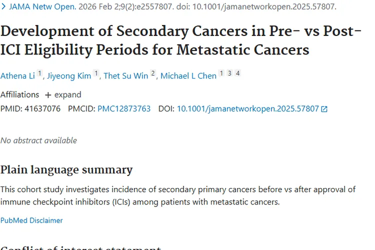Image resolution: width=375 pixels, height=250 pixels.
Task: Open PMCID PMC12873763 link
Action: pyautogui.click(x=123, y=108)
